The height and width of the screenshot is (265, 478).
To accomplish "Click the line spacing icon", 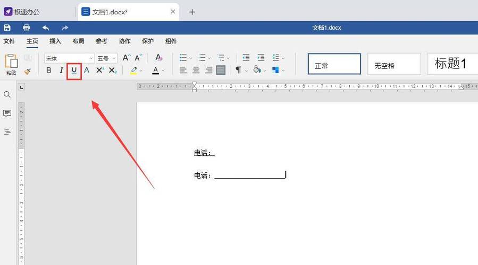I will pyautogui.click(x=276, y=57).
